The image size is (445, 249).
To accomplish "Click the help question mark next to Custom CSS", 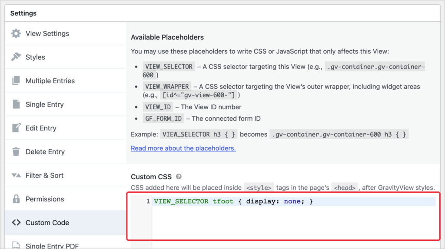I will point(179,177).
